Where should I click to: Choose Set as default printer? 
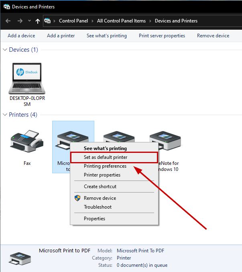pyautogui.click(x=114, y=157)
